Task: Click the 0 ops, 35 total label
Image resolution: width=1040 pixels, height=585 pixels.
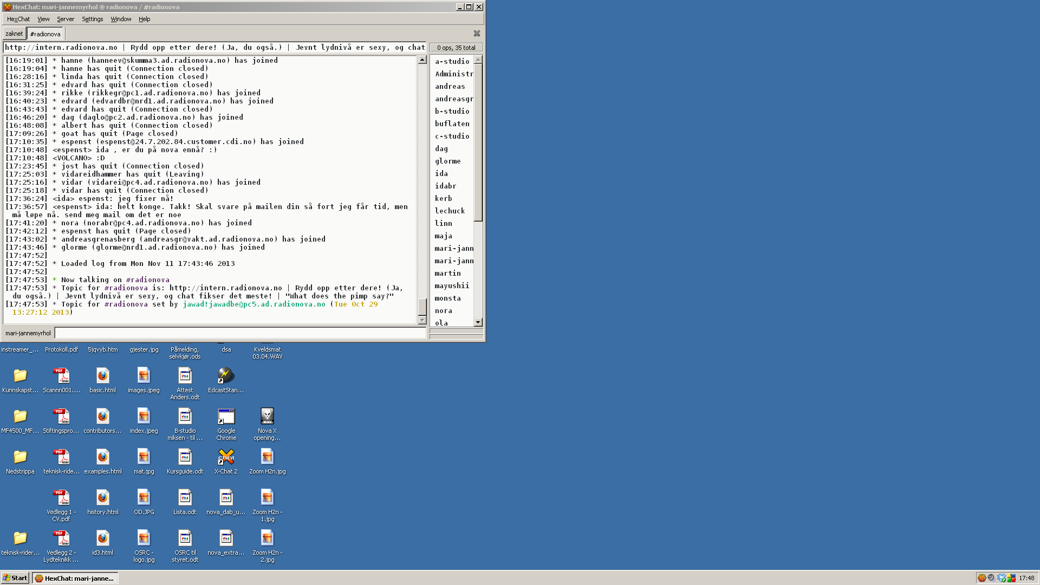Action: [x=456, y=48]
